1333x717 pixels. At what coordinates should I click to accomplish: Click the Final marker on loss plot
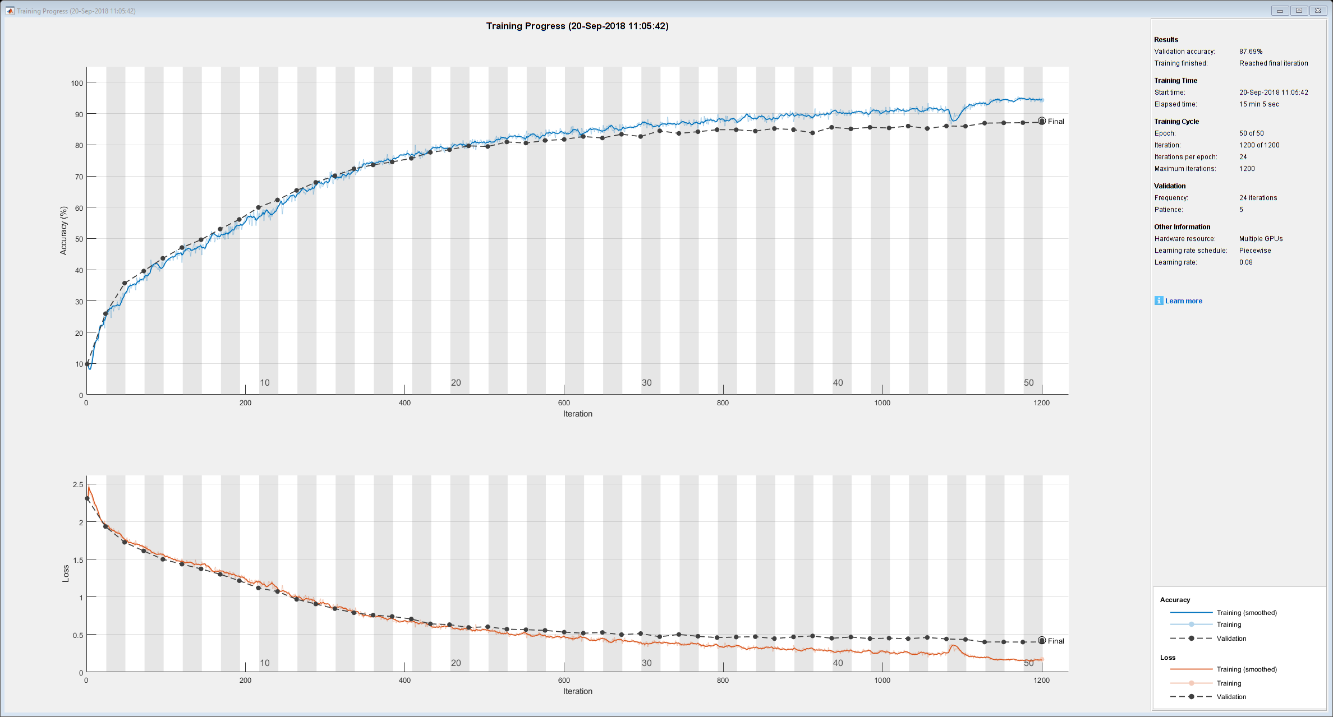click(1042, 641)
